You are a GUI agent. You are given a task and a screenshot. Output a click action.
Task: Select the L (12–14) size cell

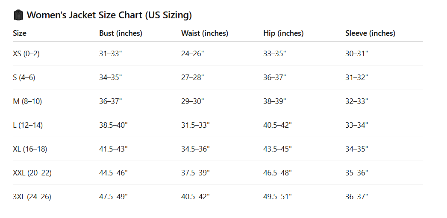[28, 125]
